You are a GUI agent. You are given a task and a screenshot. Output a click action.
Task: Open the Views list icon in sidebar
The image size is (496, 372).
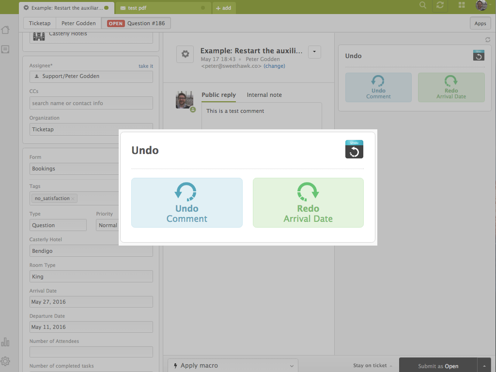pos(5,49)
